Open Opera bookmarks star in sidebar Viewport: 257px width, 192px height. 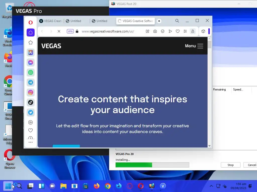pos(30,42)
